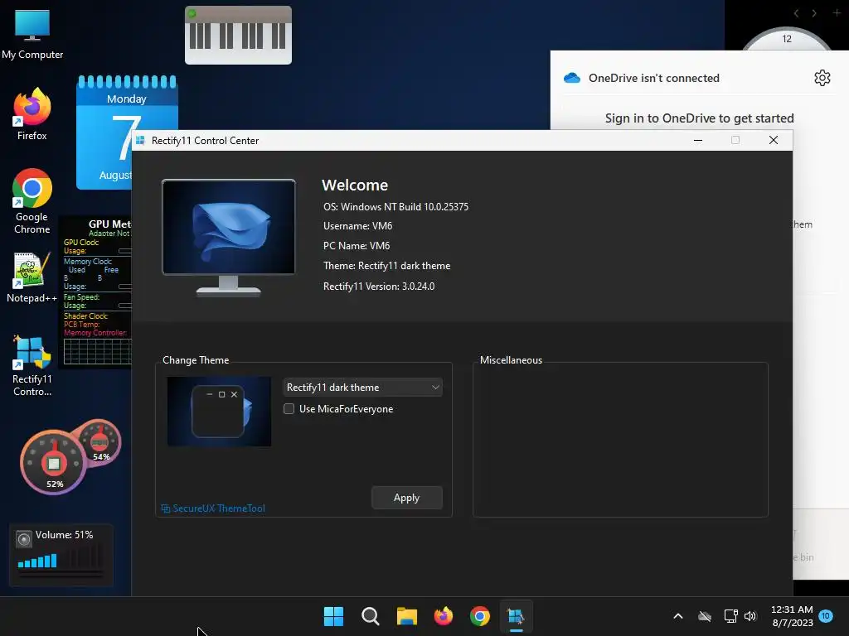Screen dimensions: 849x636
Task: Click Username: VM6 text
Action: [x=358, y=226]
